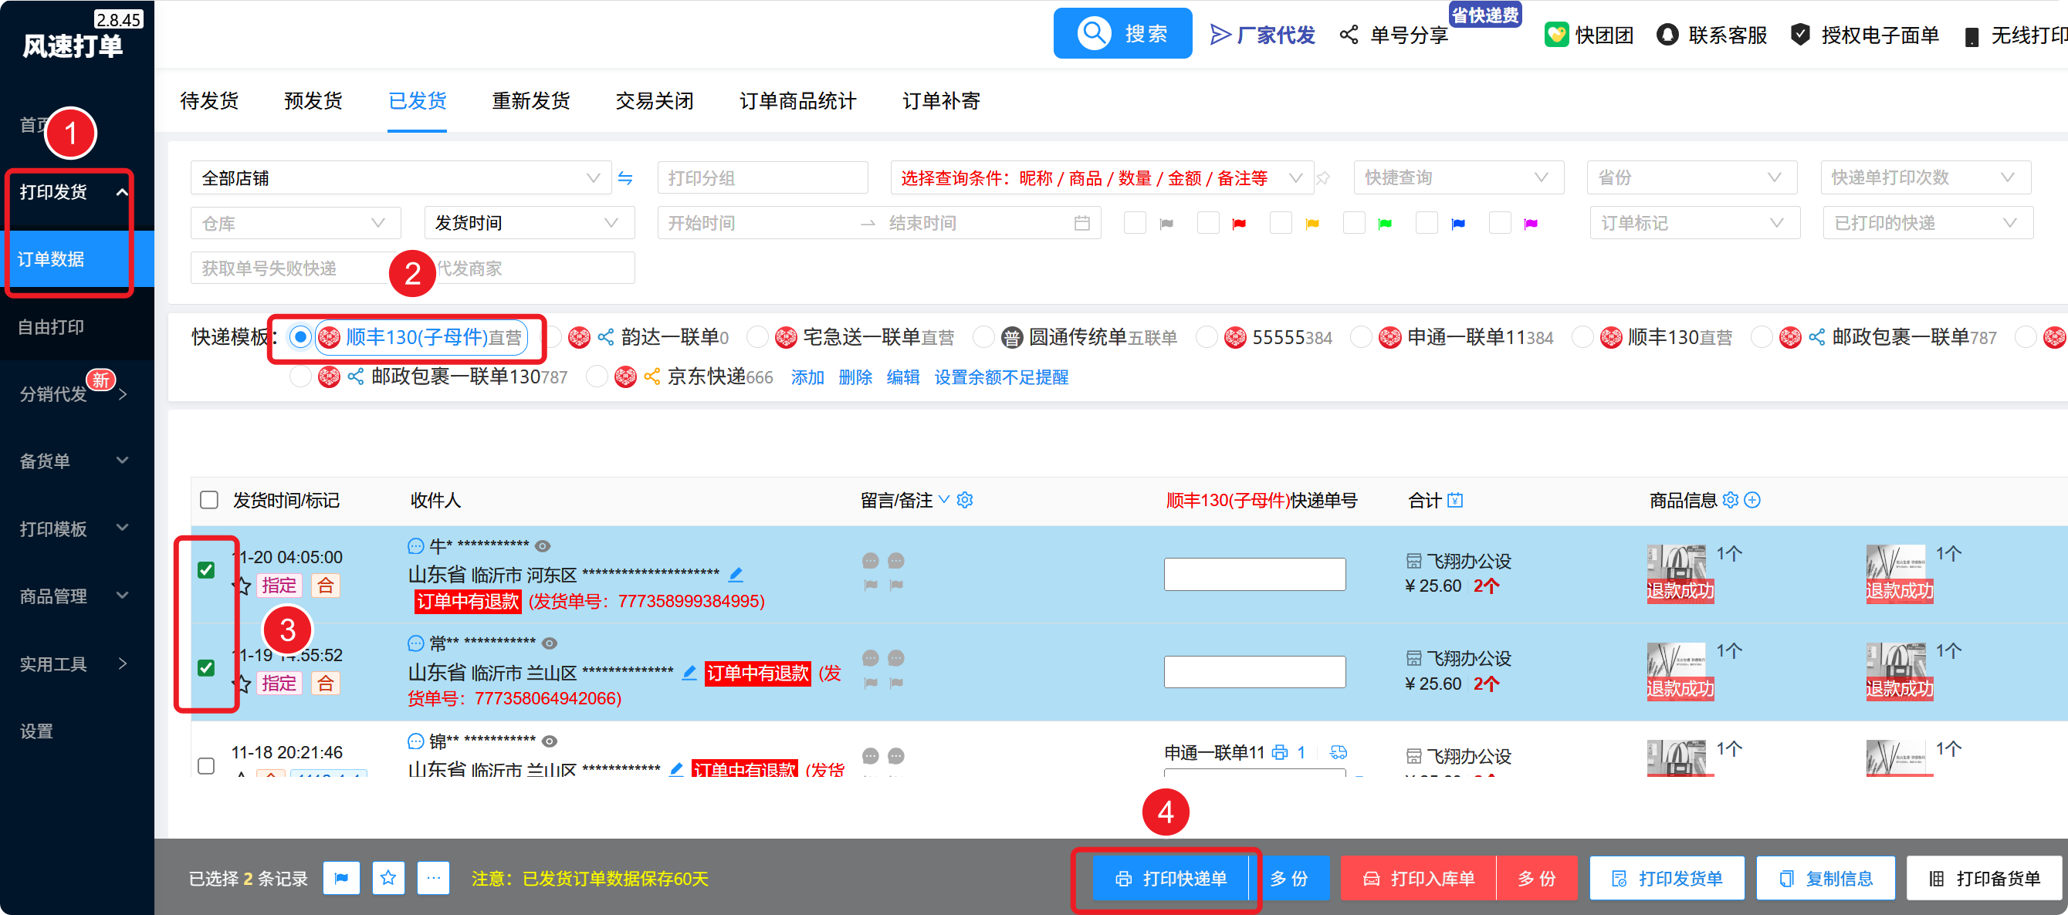Tick the red flag filter checkbox

[1207, 223]
